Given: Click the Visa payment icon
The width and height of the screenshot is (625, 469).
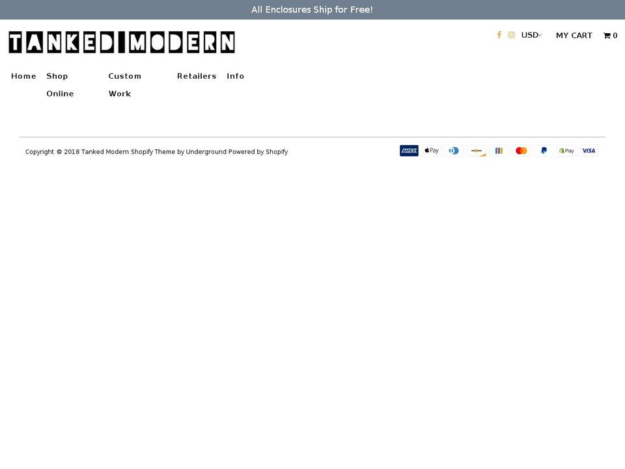Looking at the screenshot, I should point(589,150).
